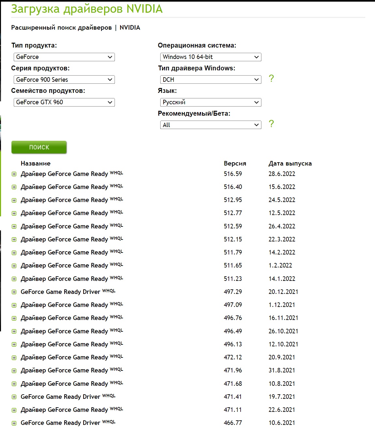The width and height of the screenshot is (375, 435).
Task: Expand the row for driver version 471.96
Action: (x=14, y=371)
